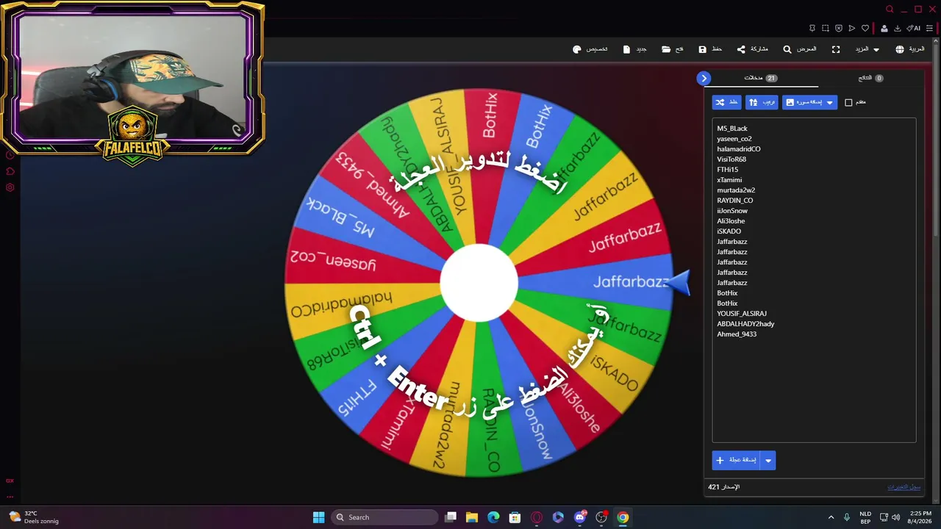The width and height of the screenshot is (941, 529).
Task: Click the entry FTHi15 in the list
Action: coord(728,170)
